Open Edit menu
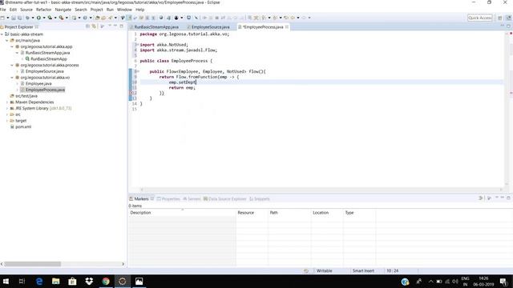513x288 pixels. pyautogui.click(x=13, y=10)
